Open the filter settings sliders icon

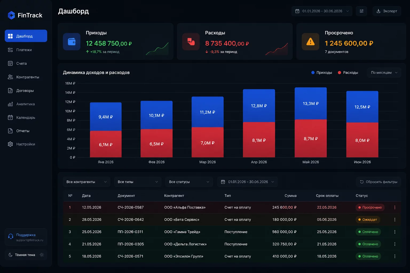click(361, 11)
